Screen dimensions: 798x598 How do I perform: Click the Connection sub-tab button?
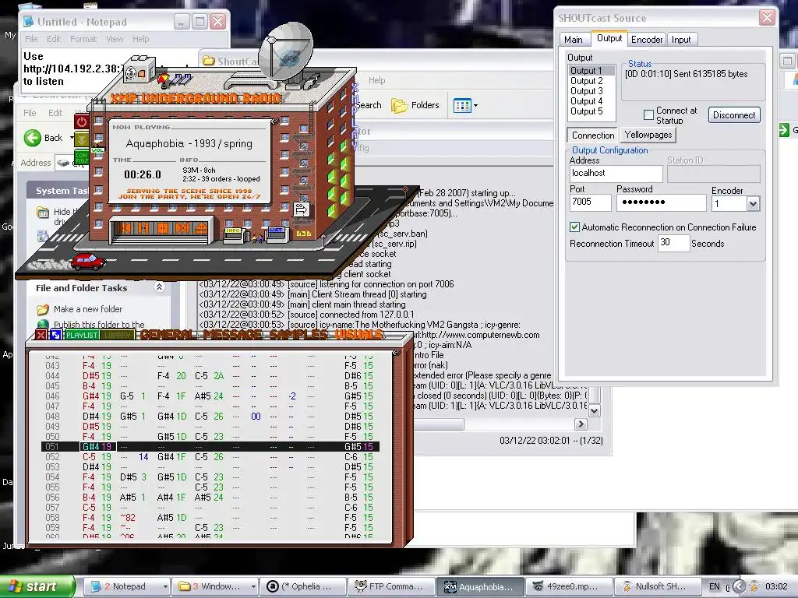pyautogui.click(x=593, y=135)
